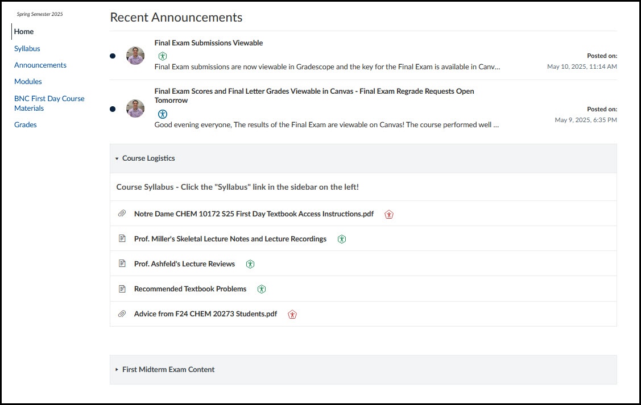
Task: Go to Modules in course navigation
Action: tap(28, 82)
